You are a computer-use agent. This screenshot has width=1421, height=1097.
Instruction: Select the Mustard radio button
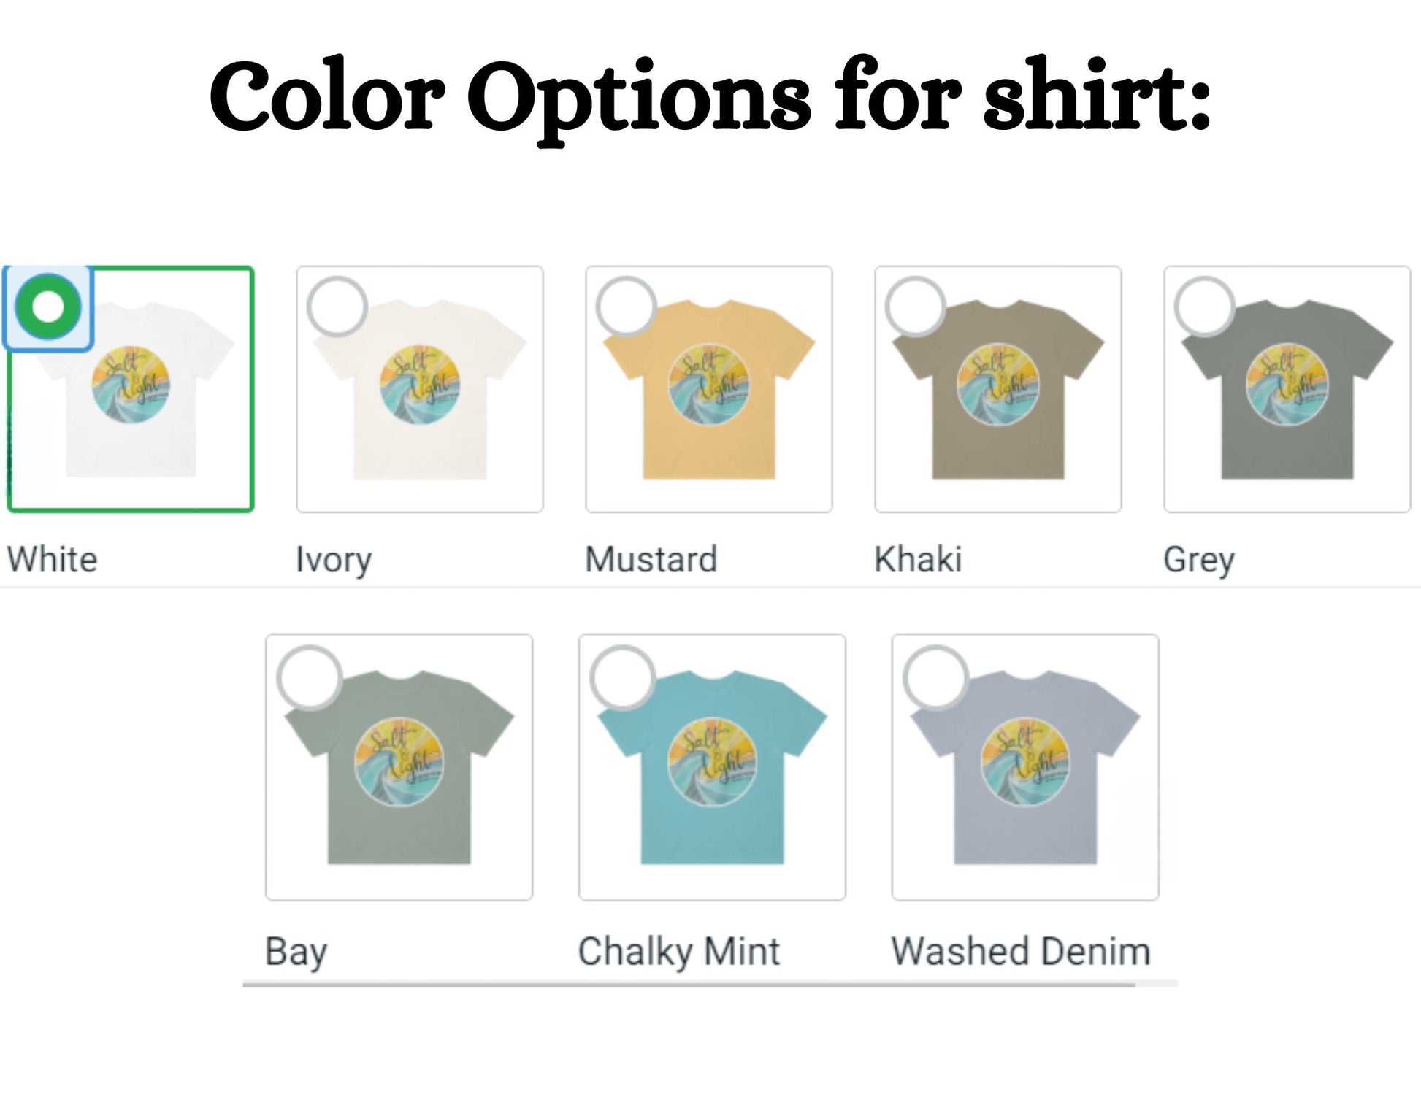626,307
